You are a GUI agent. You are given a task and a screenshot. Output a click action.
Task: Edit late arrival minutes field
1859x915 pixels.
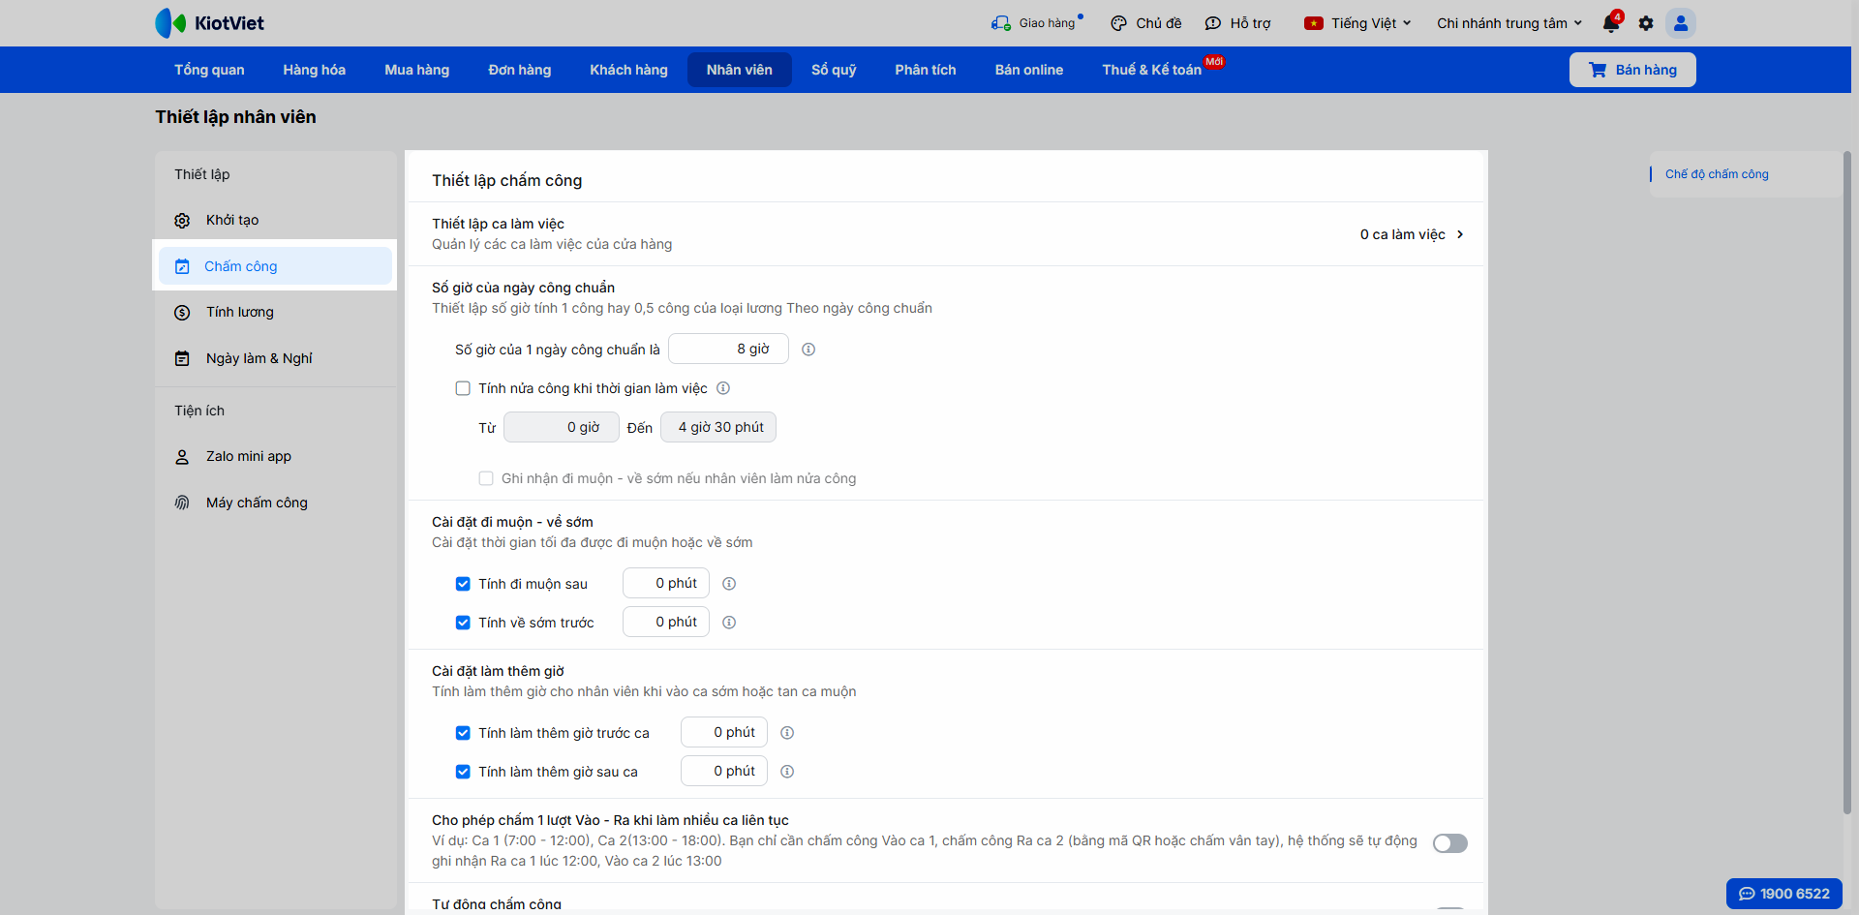pyautogui.click(x=666, y=584)
